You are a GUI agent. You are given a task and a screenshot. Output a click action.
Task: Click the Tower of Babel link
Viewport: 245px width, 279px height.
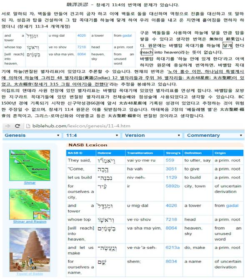click(30, 274)
